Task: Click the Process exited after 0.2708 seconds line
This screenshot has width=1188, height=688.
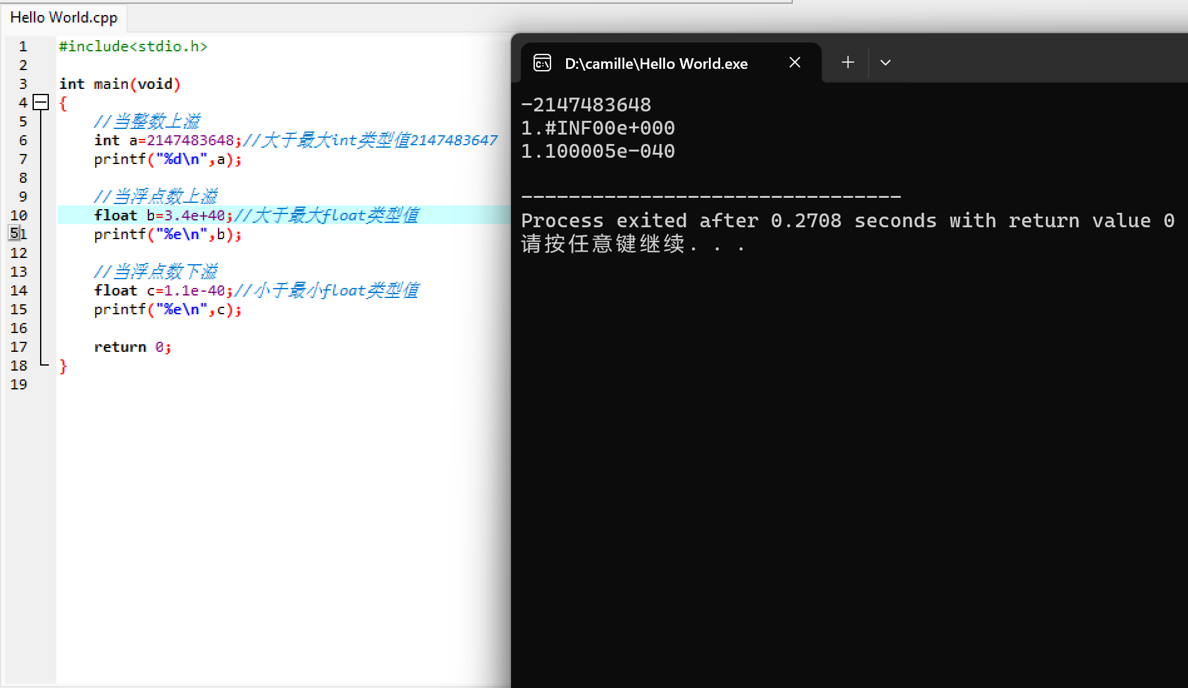Action: (x=848, y=220)
